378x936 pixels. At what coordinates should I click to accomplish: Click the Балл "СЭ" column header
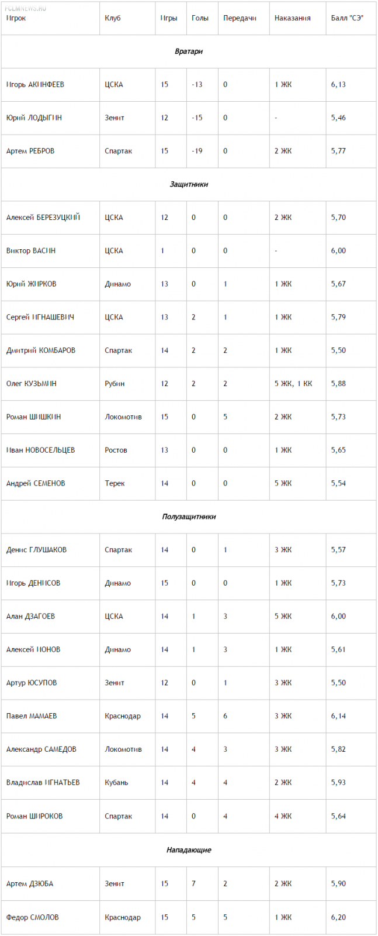[347, 18]
